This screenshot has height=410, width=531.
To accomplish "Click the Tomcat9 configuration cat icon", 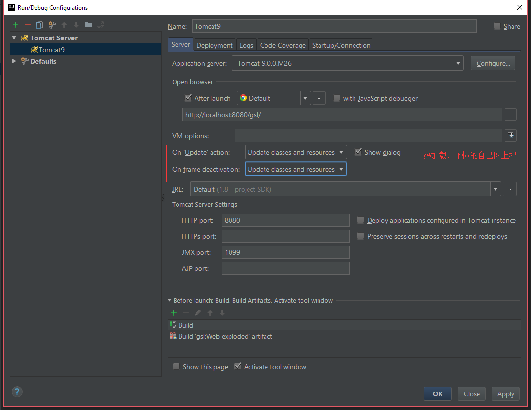I will (34, 50).
